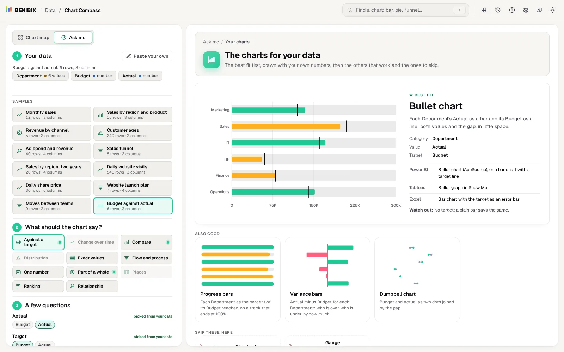Toggle the Compare goal
The height and width of the screenshot is (352, 564).
(x=146, y=242)
